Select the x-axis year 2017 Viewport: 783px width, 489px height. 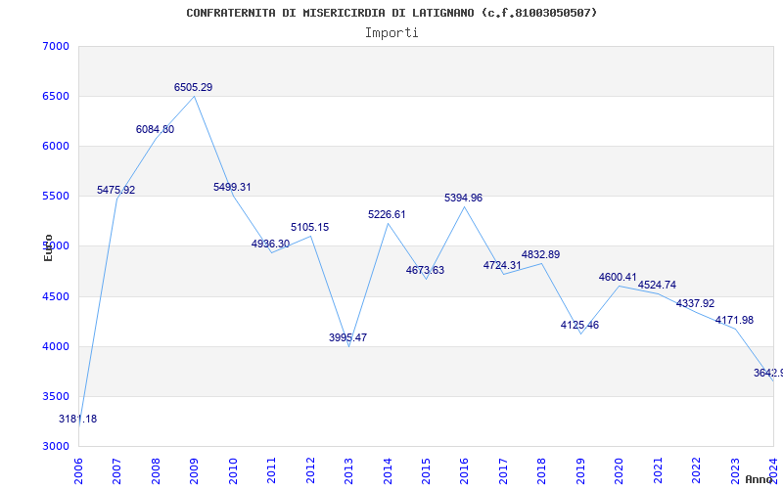(x=503, y=470)
